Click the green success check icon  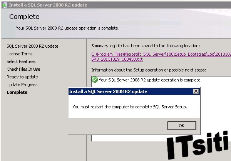(95, 80)
